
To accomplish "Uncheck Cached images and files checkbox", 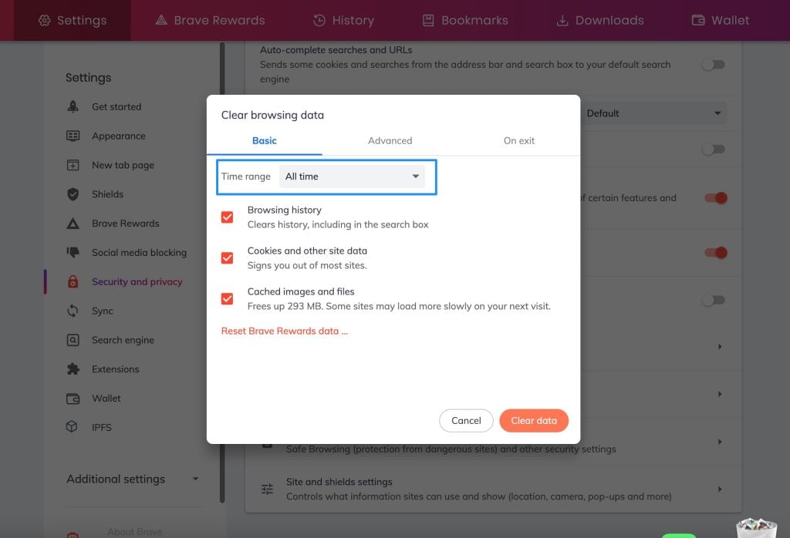I will click(228, 298).
